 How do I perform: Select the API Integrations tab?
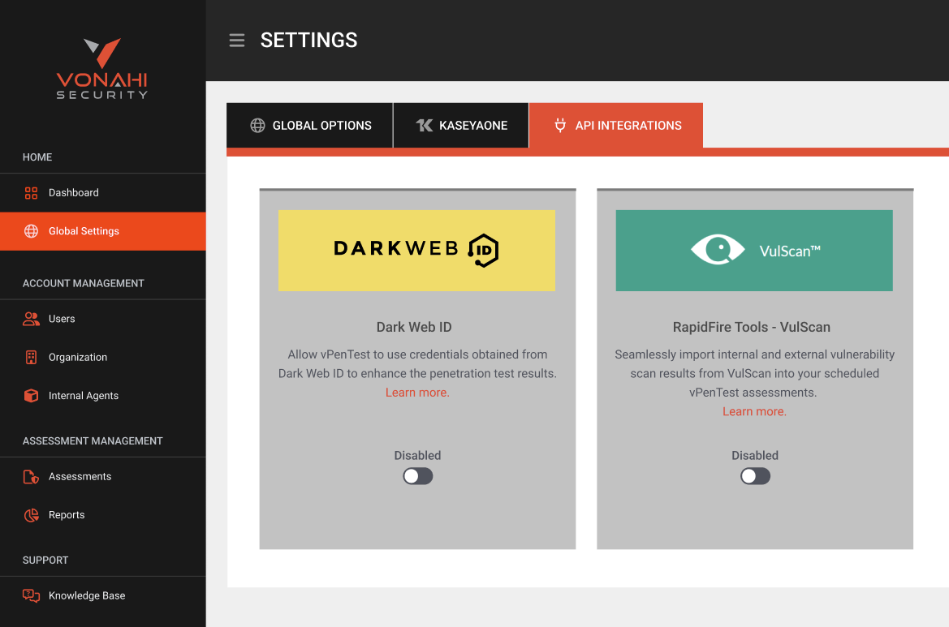[616, 126]
